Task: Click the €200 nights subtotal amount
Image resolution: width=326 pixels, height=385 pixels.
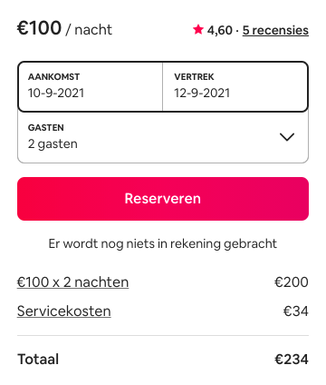Action: coord(292,282)
